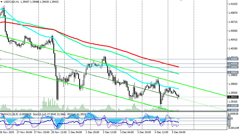Click the right anchor square of the 1.40080 line
The height and width of the screenshot is (135, 239).
[226, 59]
